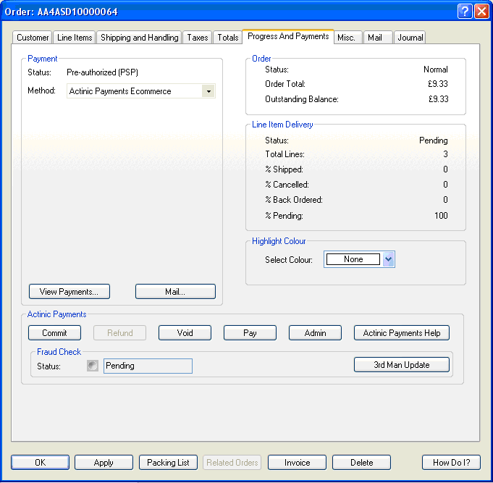Click the fraud check status icon
493x483 pixels.
[x=92, y=366]
